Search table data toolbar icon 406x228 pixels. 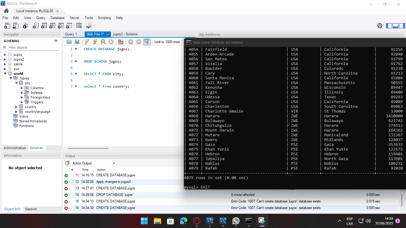click(x=79, y=26)
